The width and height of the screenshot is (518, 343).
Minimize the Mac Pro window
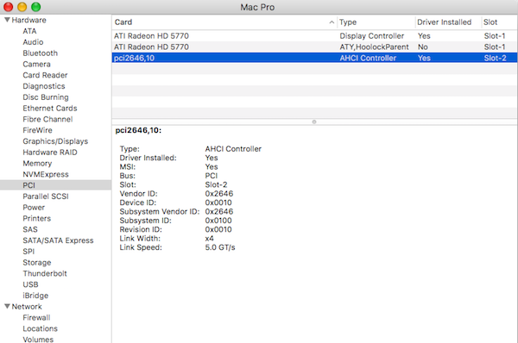pyautogui.click(x=22, y=7)
